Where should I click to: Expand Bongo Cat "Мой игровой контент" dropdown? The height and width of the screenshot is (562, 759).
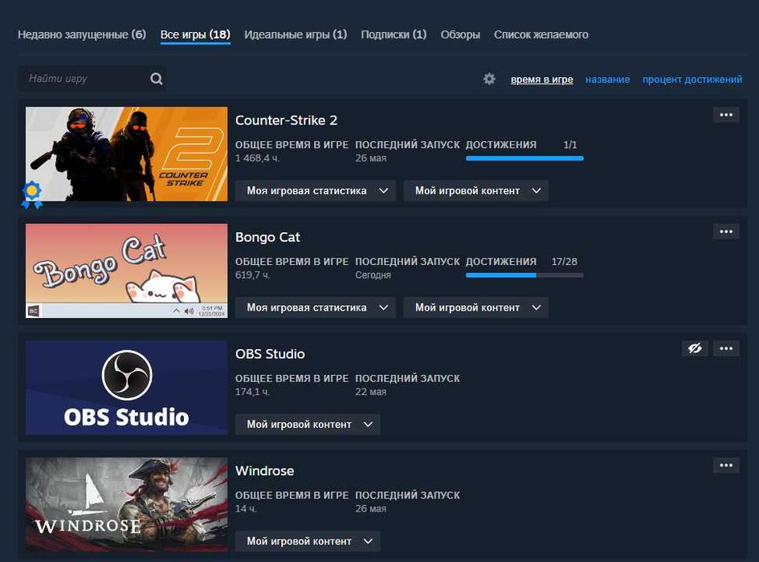(x=475, y=307)
